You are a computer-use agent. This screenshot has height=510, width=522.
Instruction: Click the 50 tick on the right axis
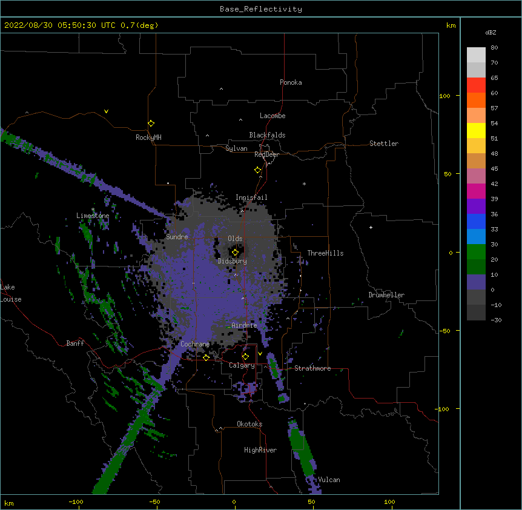pyautogui.click(x=448, y=174)
